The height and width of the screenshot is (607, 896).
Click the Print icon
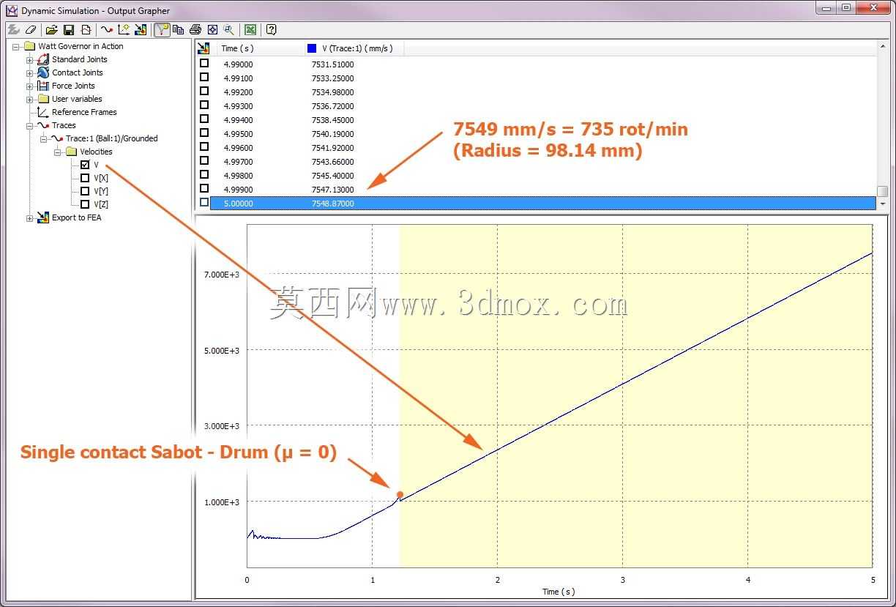[x=195, y=30]
